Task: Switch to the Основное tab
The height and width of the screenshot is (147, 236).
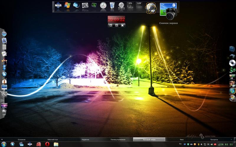Action: pos(22,139)
